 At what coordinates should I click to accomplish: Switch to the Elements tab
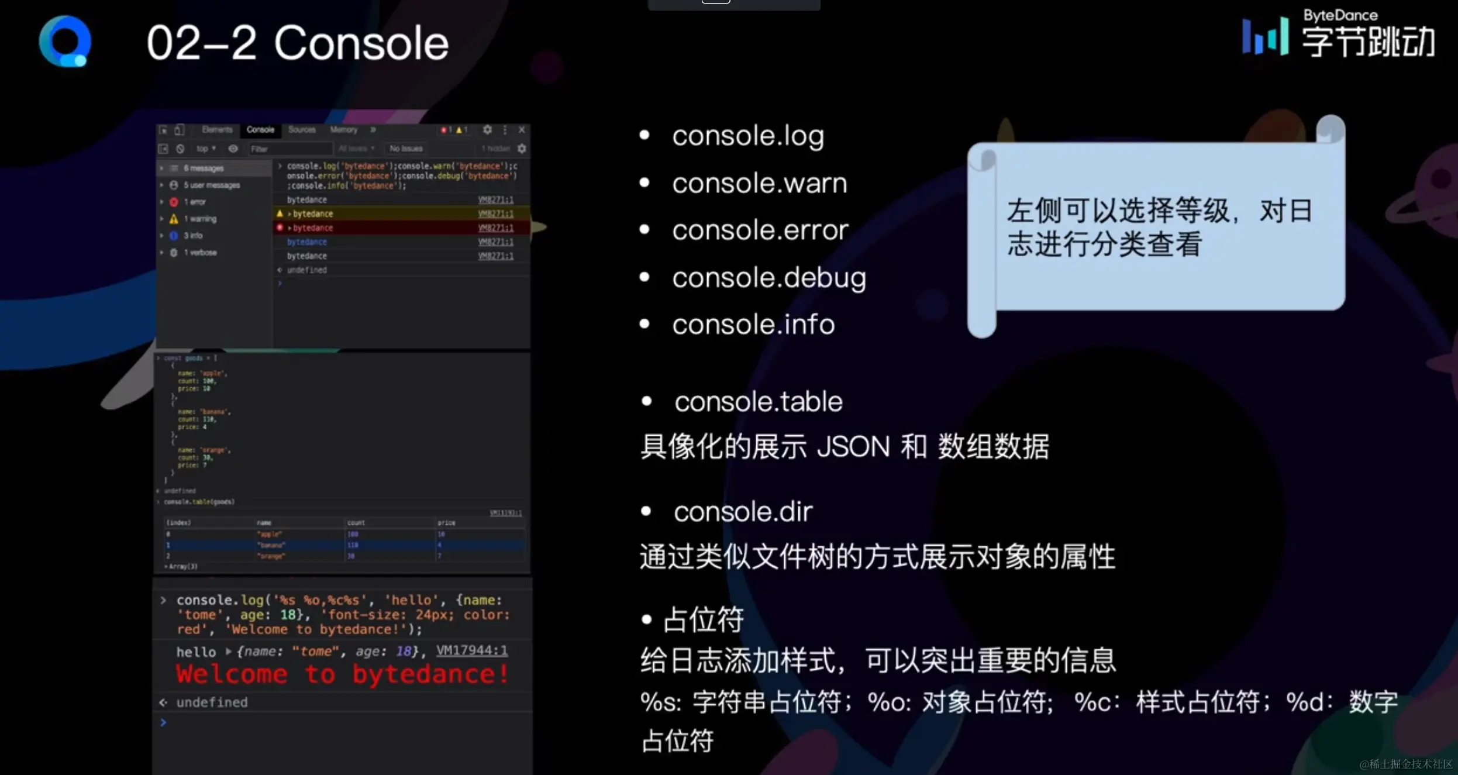[217, 130]
